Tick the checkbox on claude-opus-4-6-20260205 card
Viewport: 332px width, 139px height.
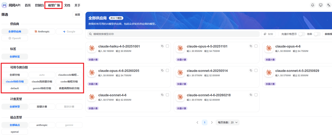click(168, 71)
